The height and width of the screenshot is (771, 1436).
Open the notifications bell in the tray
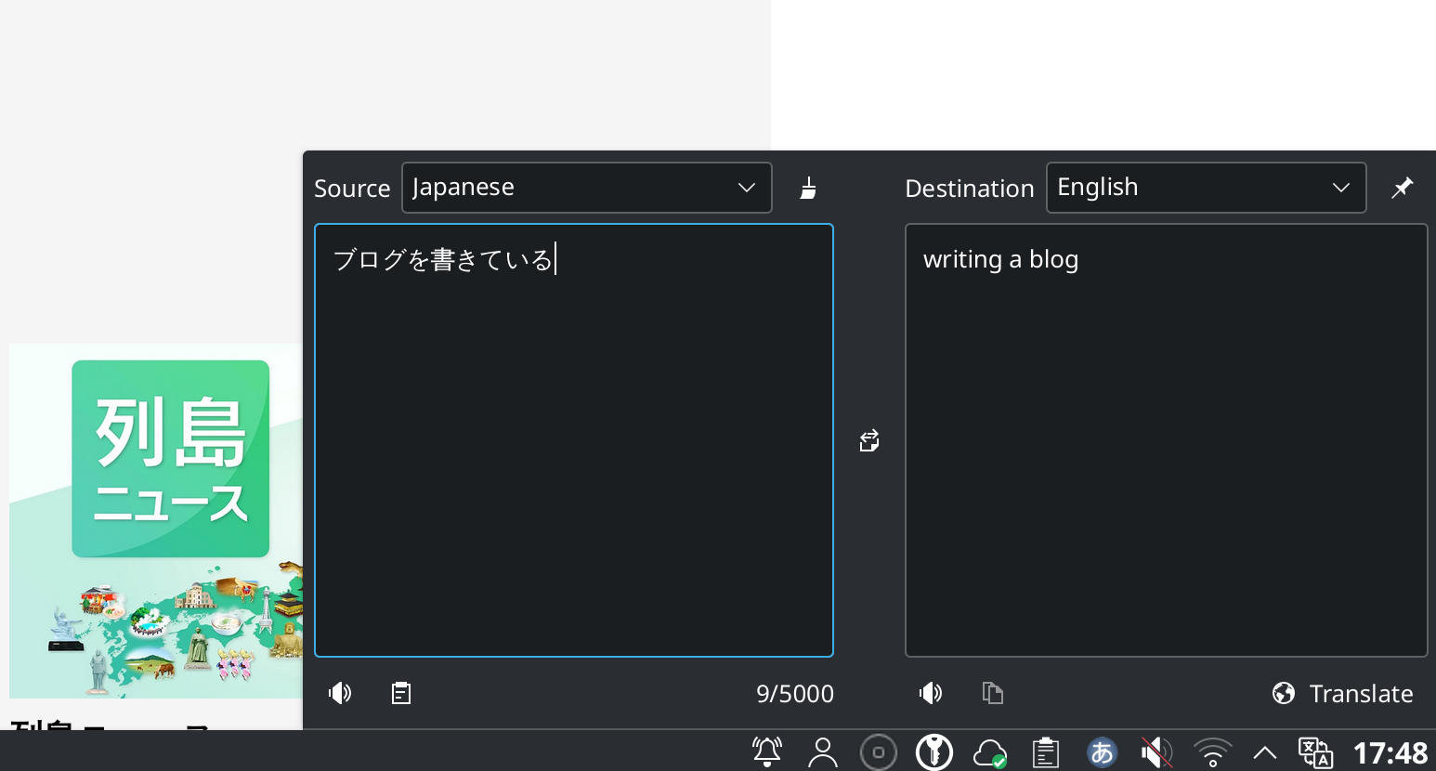(x=766, y=752)
